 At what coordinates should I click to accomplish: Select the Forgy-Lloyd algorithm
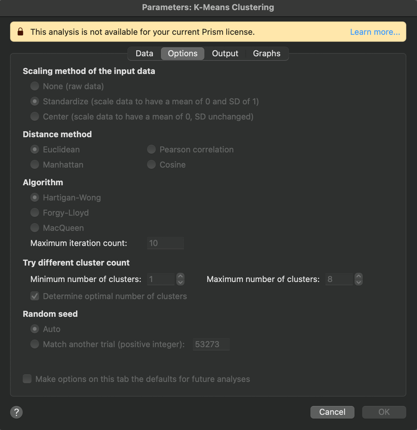click(x=35, y=212)
